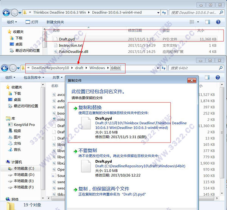Close the 复制文件 dialog
Viewport: 227px width, 210px height.
tap(192, 80)
